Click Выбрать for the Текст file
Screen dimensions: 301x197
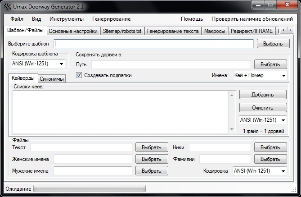pos(152,147)
